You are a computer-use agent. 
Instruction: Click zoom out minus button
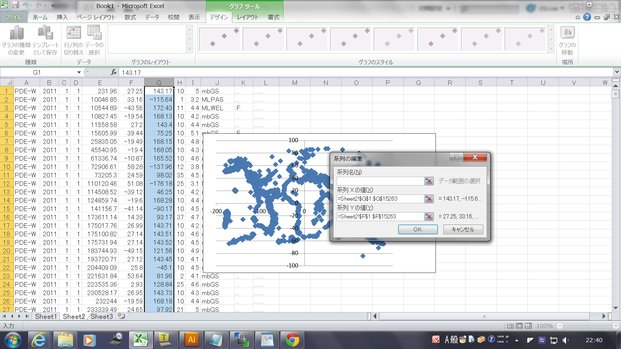560,326
